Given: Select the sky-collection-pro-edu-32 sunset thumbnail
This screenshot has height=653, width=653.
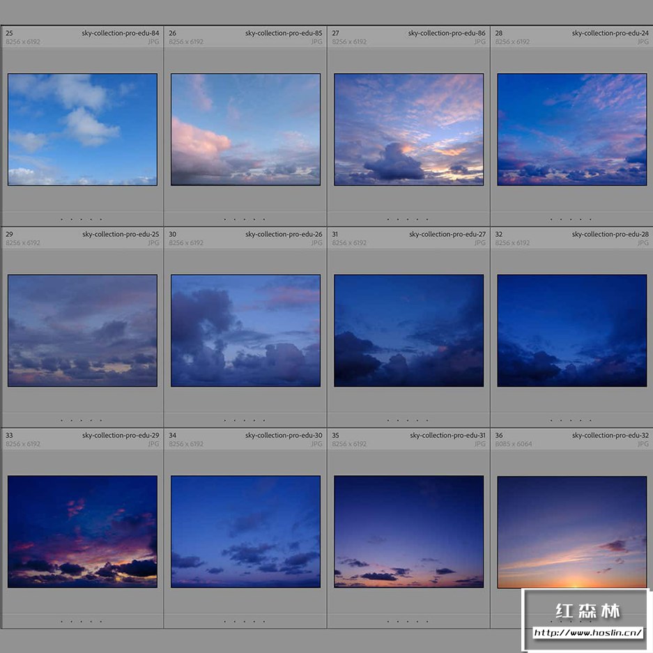Looking at the screenshot, I should [x=572, y=532].
